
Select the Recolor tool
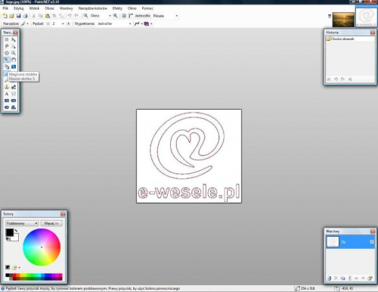point(14,87)
